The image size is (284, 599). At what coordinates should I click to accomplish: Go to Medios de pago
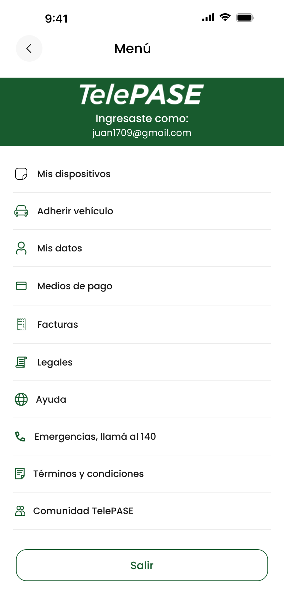(75, 286)
